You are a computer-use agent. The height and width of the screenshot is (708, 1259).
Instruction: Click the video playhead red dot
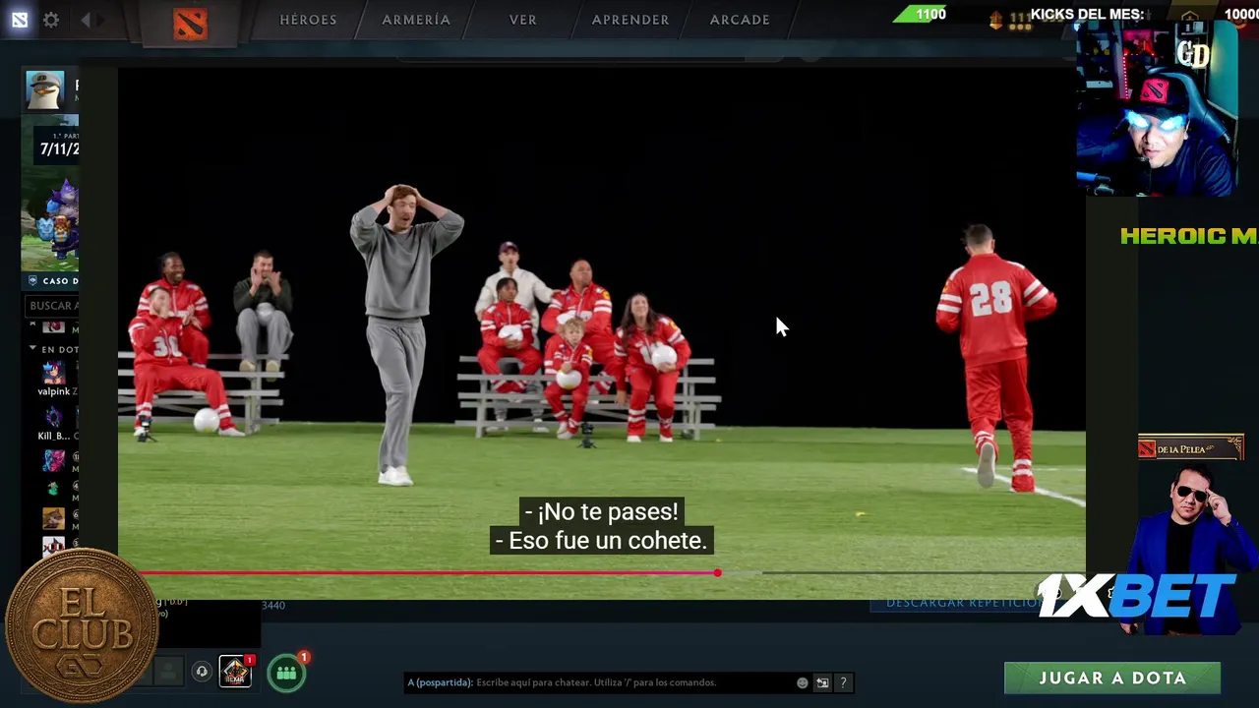[x=718, y=572]
